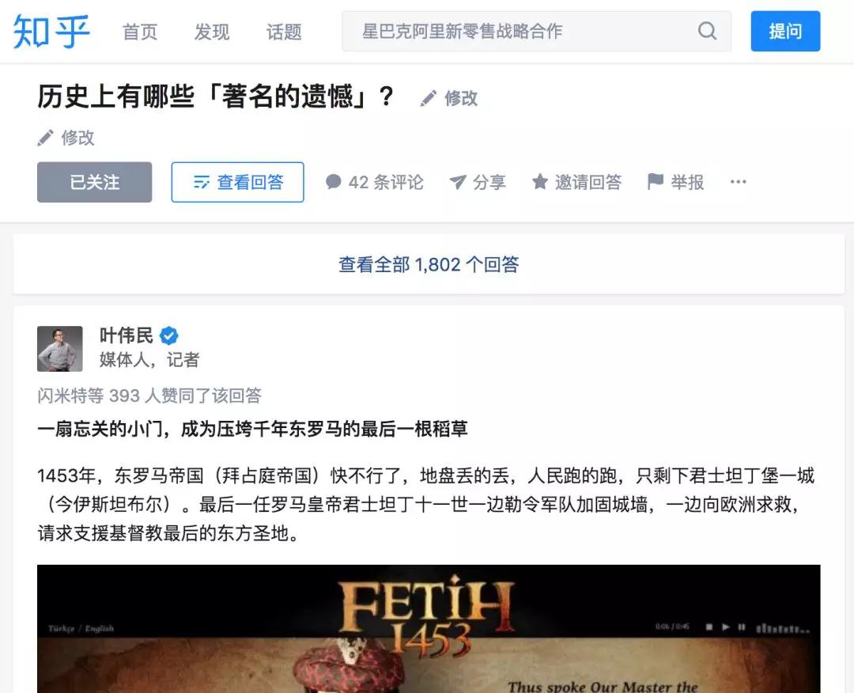Click the 邀请回答 star icon
The height and width of the screenshot is (693, 854).
540,181
